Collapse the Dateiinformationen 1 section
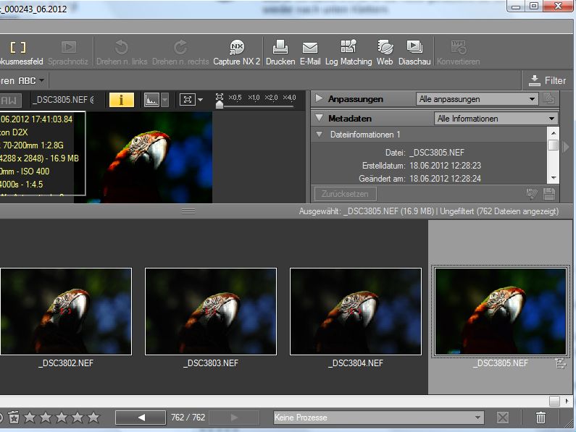The width and height of the screenshot is (576, 432). pos(320,135)
